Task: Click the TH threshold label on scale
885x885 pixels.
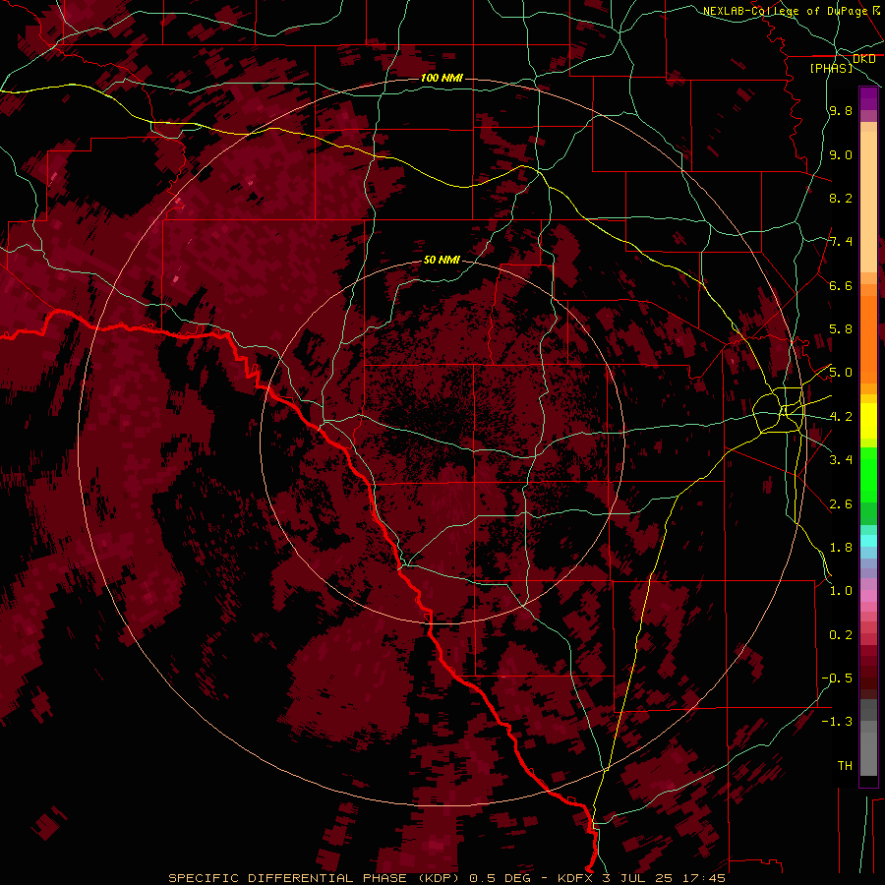Action: [x=845, y=765]
